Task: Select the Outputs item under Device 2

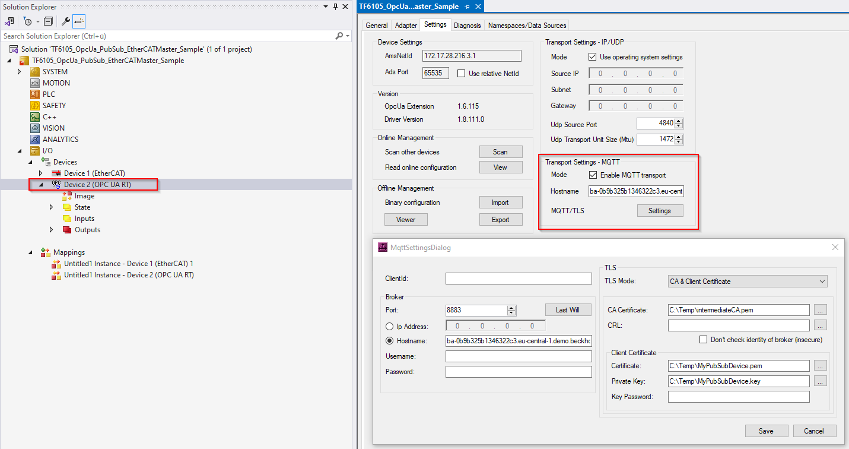Action: [x=87, y=230]
